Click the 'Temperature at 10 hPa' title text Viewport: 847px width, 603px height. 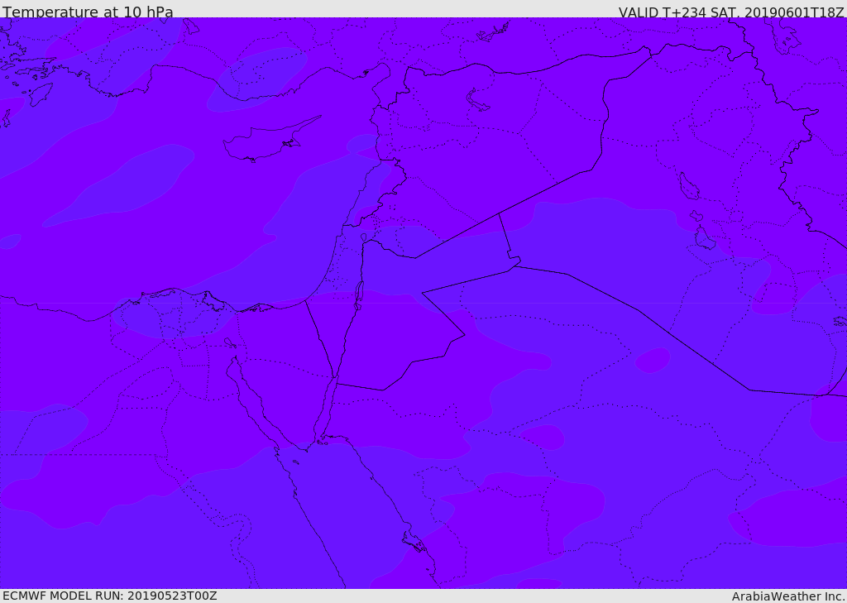(88, 12)
